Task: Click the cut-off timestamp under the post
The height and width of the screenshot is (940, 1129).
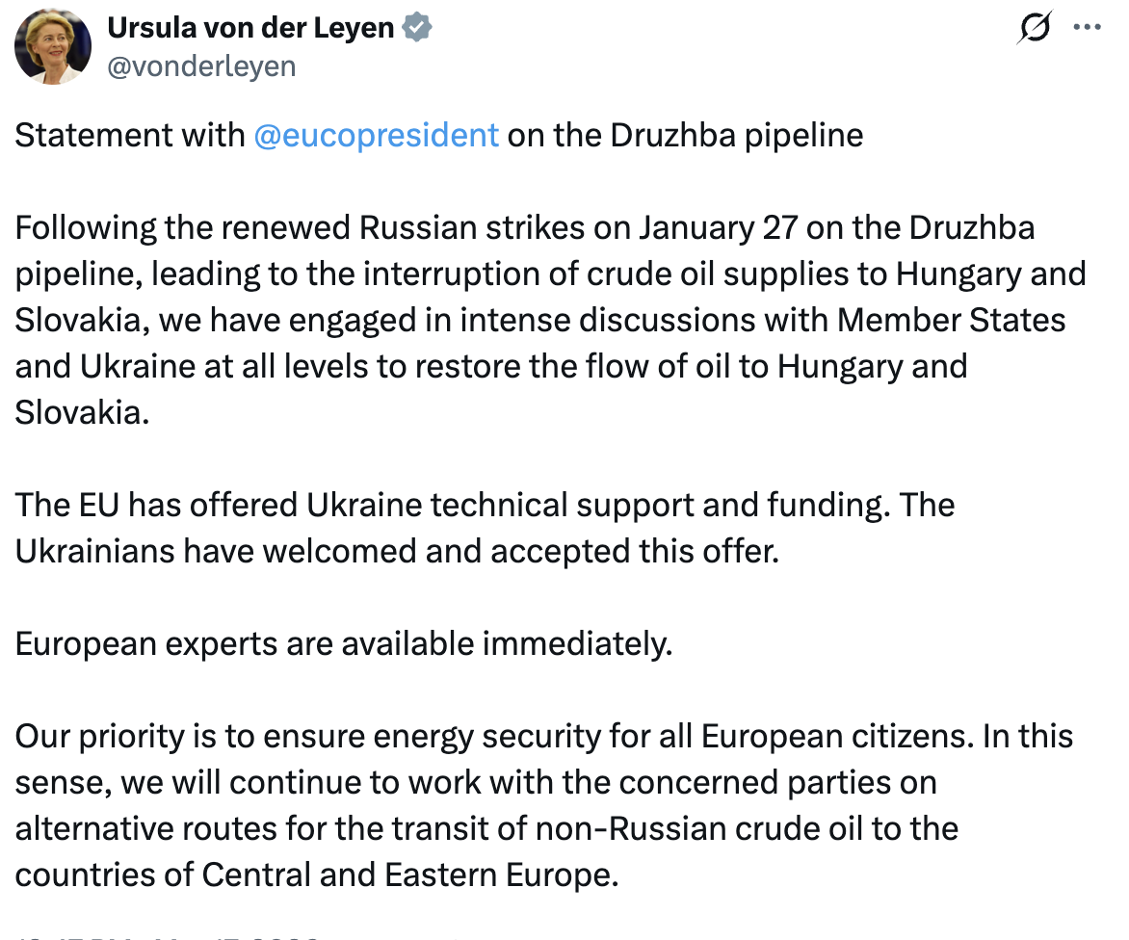Action: tap(164, 934)
